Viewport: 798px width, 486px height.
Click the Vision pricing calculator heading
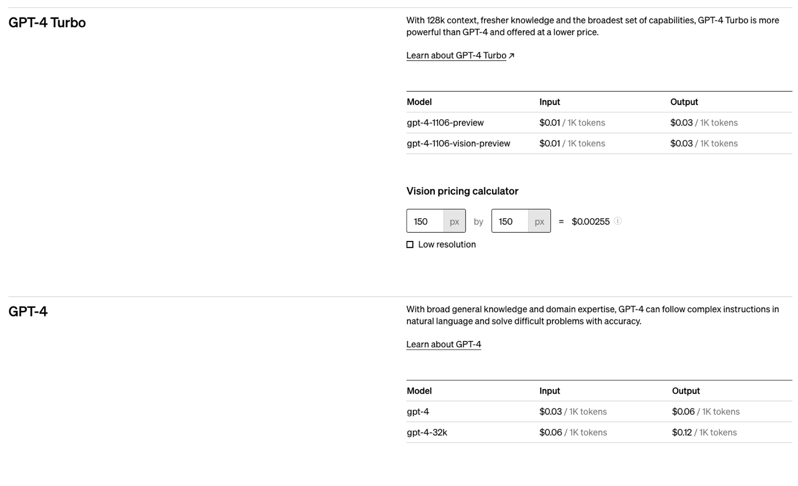click(x=462, y=191)
